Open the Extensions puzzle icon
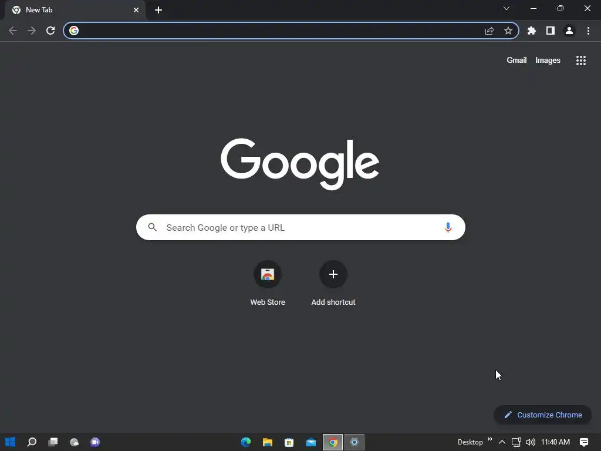The height and width of the screenshot is (451, 601). point(532,31)
